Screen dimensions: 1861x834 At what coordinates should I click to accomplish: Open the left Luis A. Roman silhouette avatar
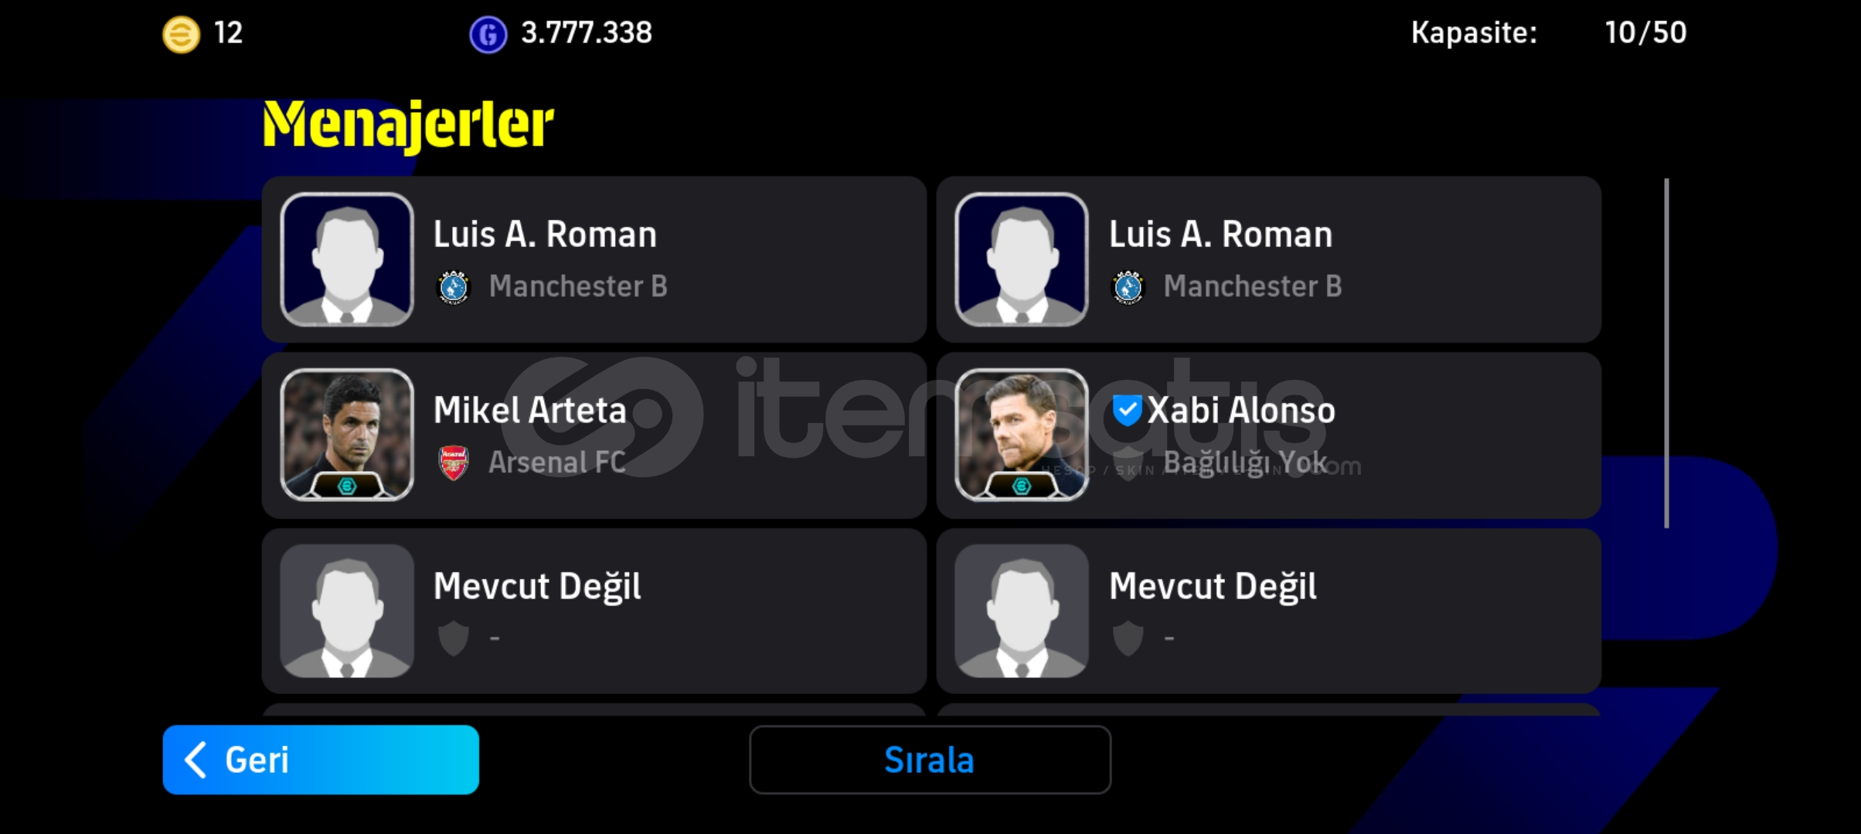coord(347,259)
